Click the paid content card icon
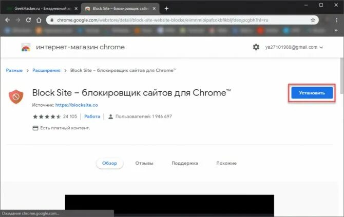Viewport: 344px width, 217px height. tap(35, 128)
